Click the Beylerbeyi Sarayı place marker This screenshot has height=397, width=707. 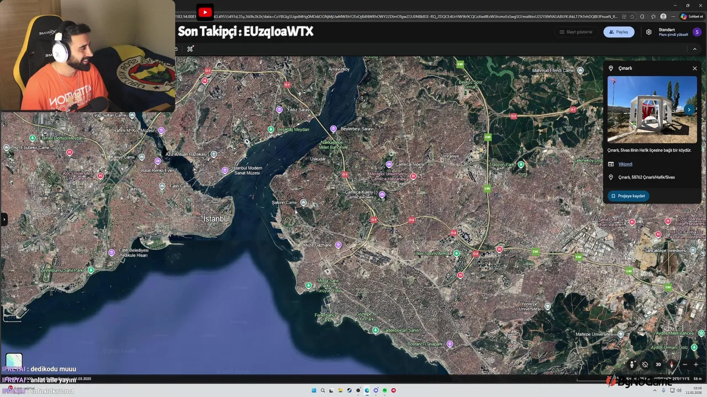(x=334, y=129)
